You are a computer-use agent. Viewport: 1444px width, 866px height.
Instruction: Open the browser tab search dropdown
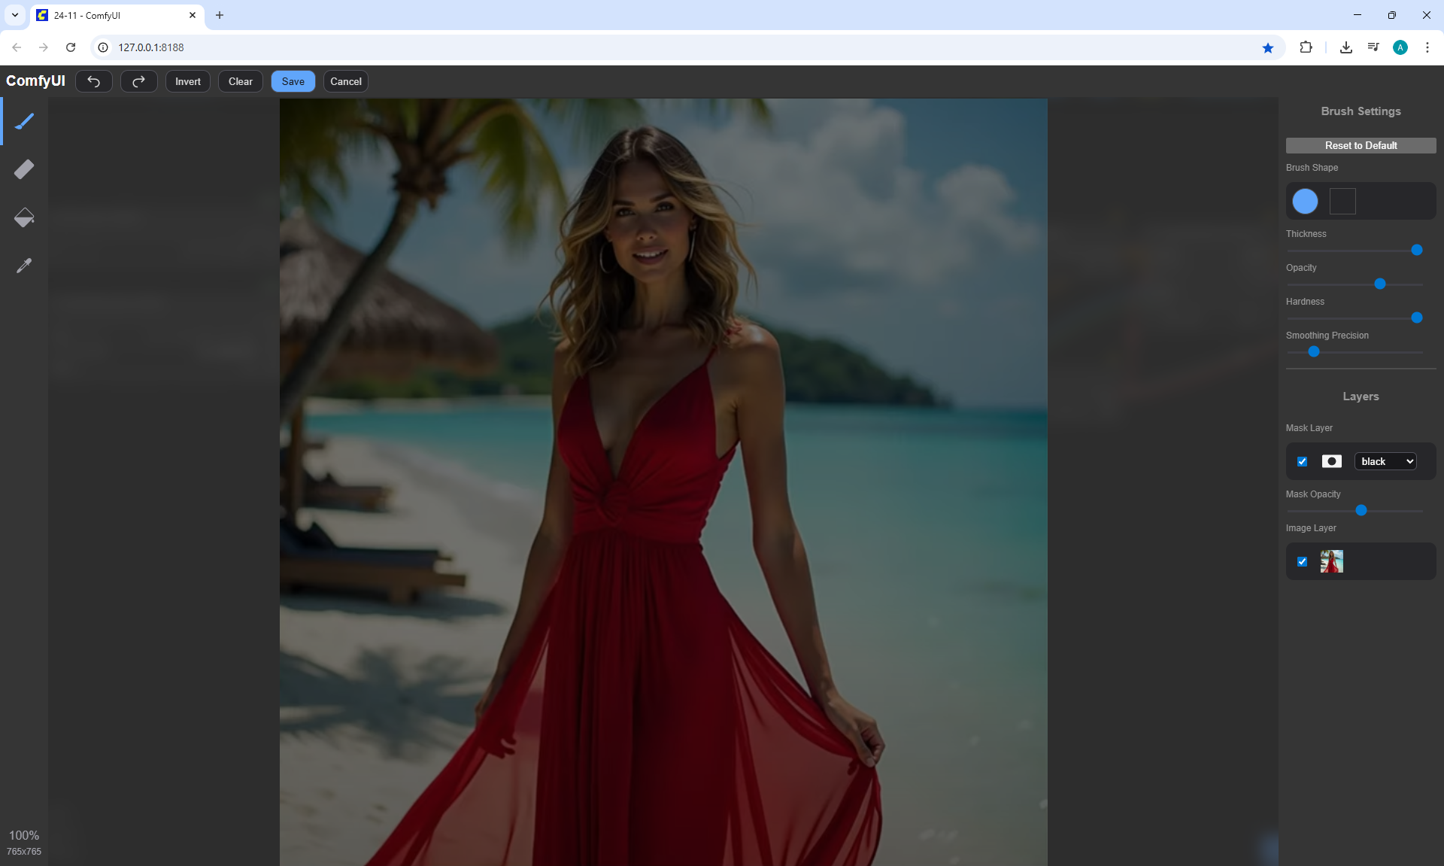pyautogui.click(x=15, y=15)
